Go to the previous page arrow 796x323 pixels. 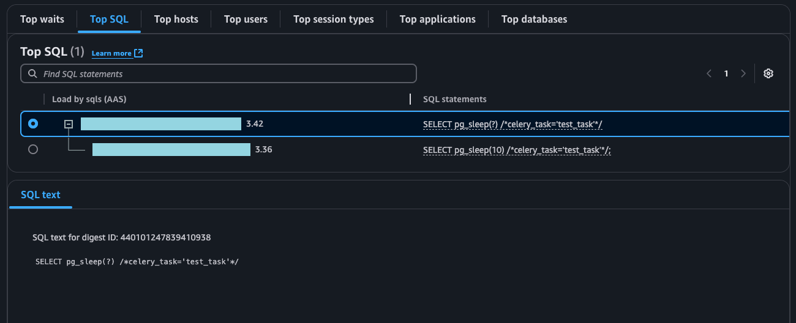(709, 73)
